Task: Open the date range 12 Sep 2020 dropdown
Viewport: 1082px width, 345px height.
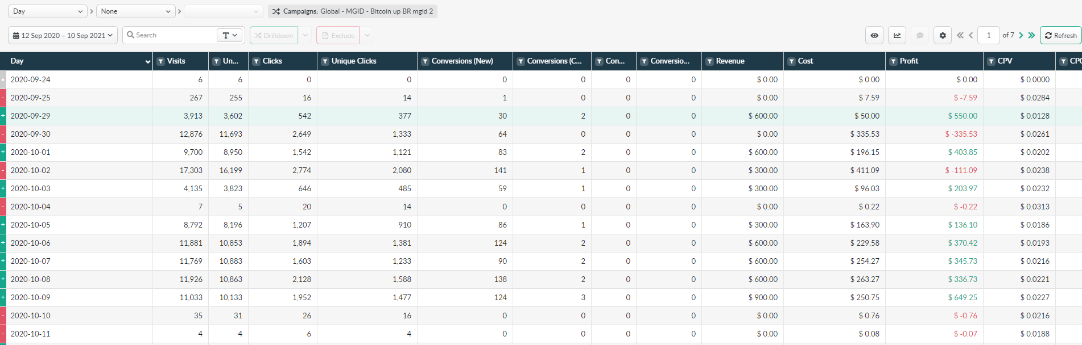Action: coord(63,35)
